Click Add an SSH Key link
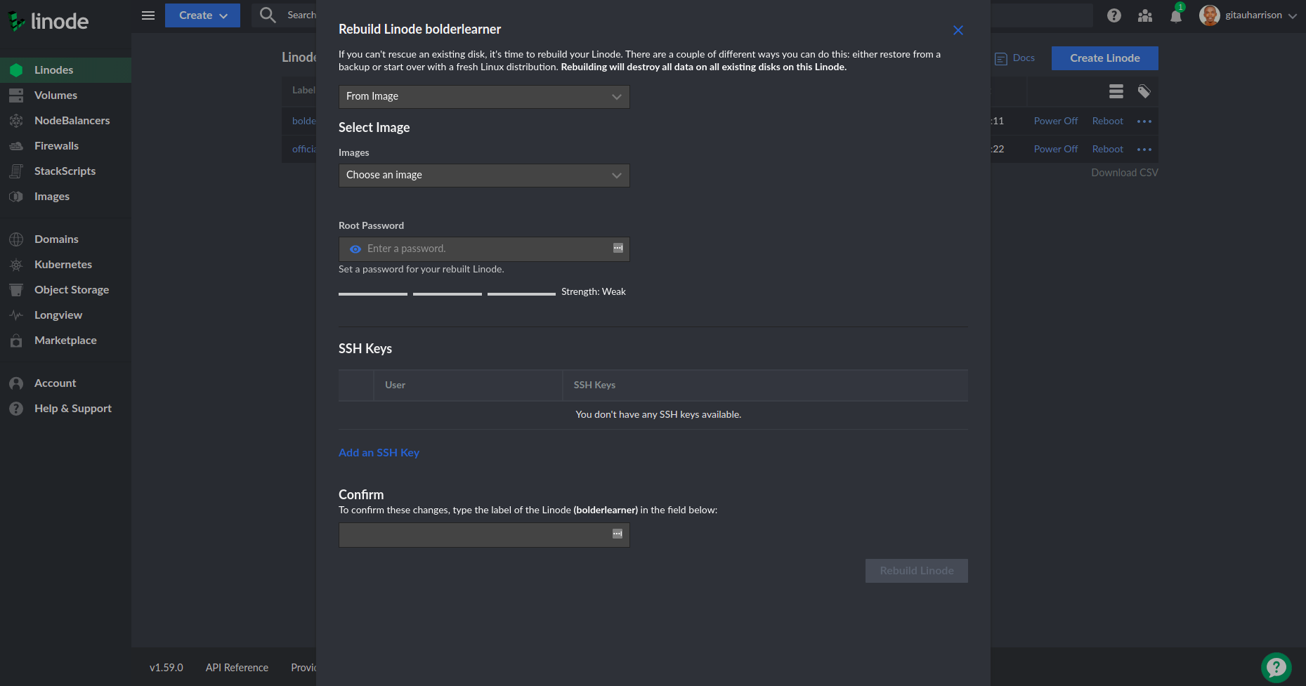Screen dimensions: 1306x686 point(379,453)
